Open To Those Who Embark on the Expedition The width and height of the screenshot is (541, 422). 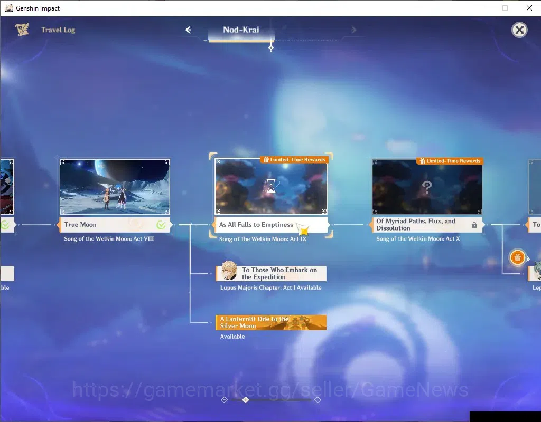coord(271,274)
